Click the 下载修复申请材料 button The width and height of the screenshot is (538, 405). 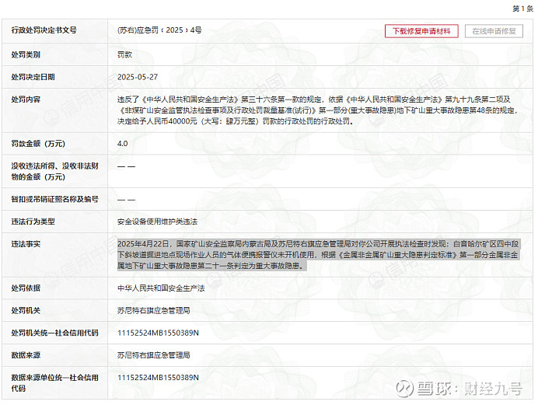tap(421, 31)
